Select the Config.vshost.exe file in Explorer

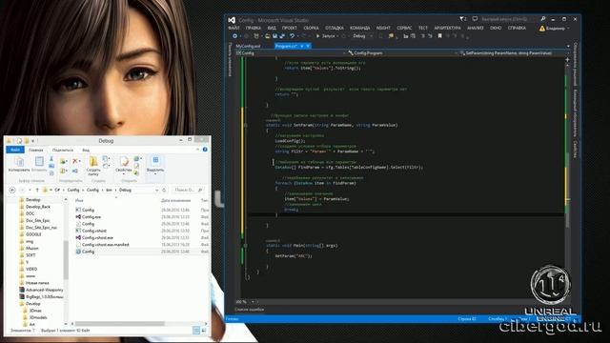97,237
